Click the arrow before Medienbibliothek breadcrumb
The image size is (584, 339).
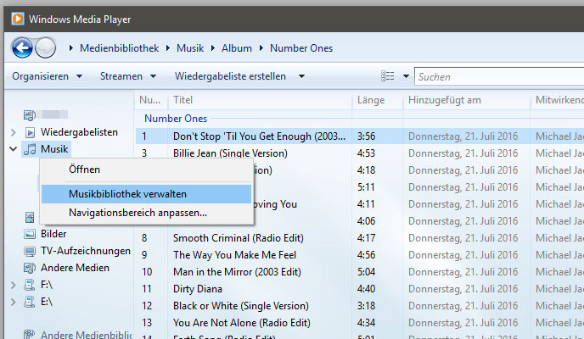71,48
